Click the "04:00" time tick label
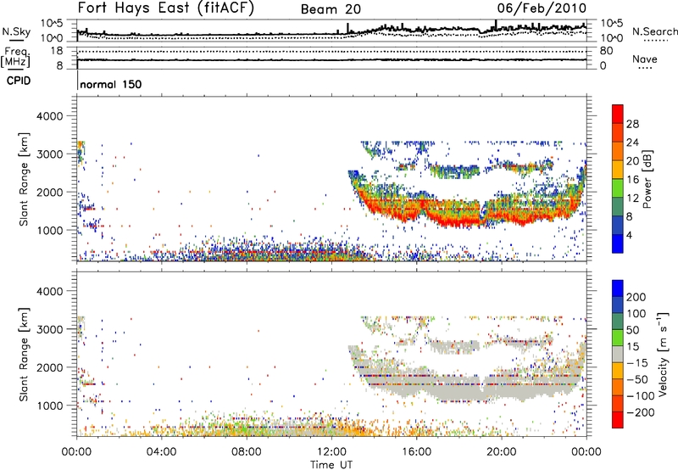The width and height of the screenshot is (678, 470). point(162,452)
